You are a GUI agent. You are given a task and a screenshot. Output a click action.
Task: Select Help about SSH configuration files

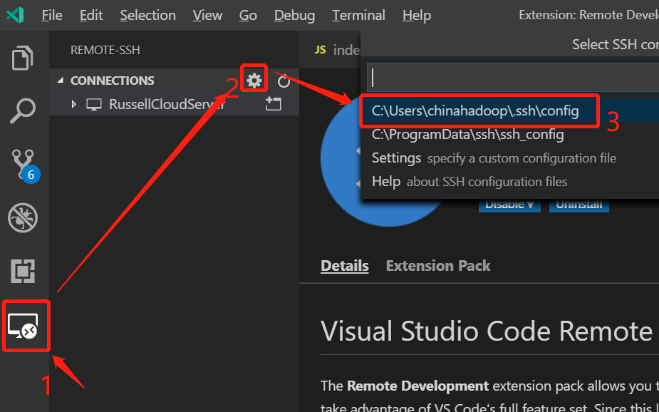pyautogui.click(x=509, y=182)
